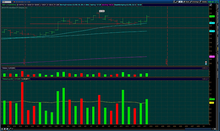Switch to the Times And Sales side tab
Viewport: 220px width, 131px height.
(218, 18)
